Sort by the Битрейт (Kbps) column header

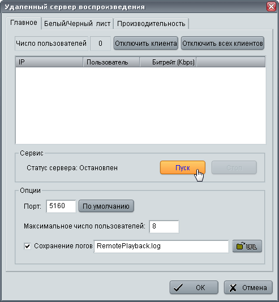pyautogui.click(x=168, y=62)
